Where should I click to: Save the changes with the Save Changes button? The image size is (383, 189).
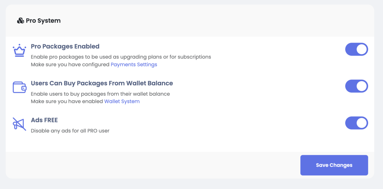(x=334, y=165)
